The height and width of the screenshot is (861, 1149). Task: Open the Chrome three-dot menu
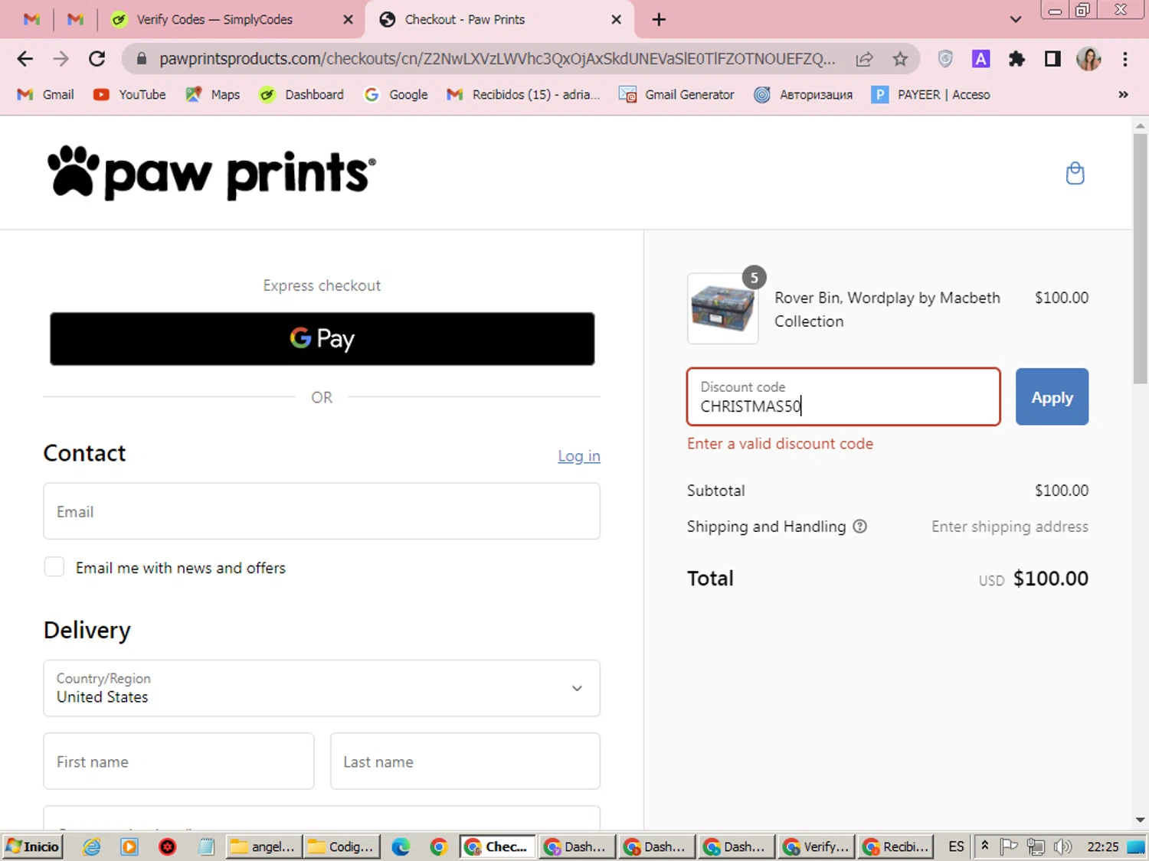1124,59
